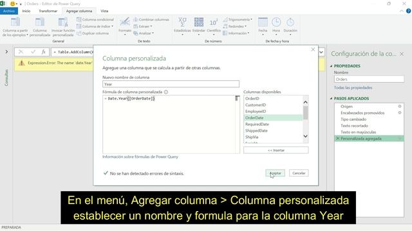Image resolution: width=412 pixels, height=231 pixels.
Task: Click the Estadísticas number tool
Action: pos(182,26)
